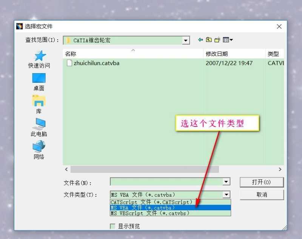Open the 查找范围 location dropdown
This screenshot has height=239, width=302.
185,40
